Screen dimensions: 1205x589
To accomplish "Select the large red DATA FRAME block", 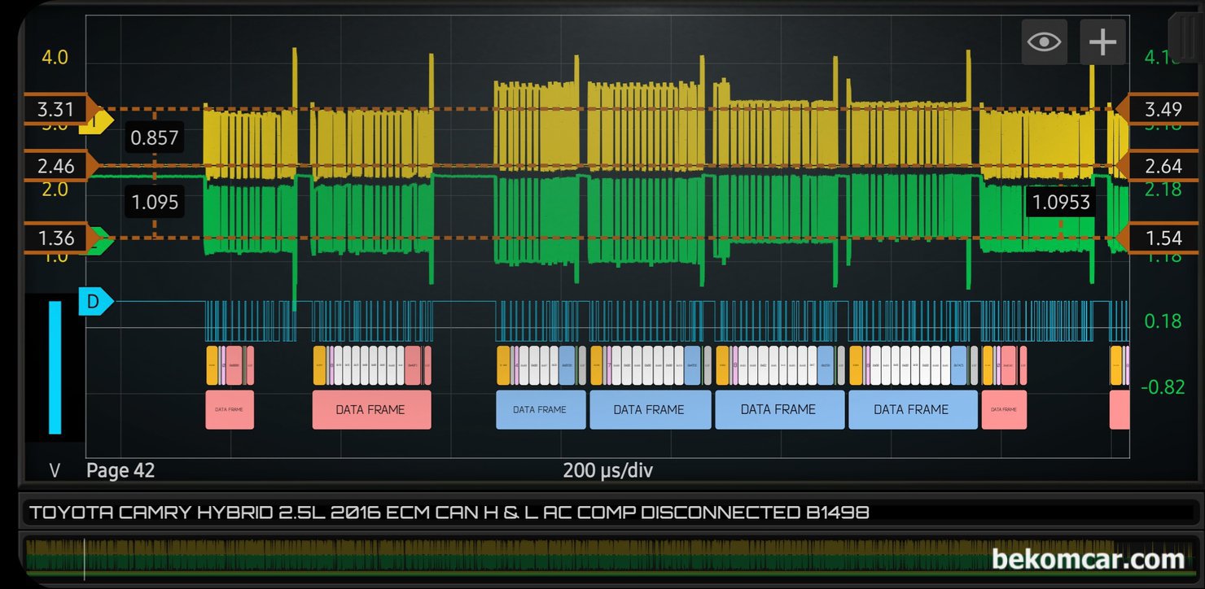I will 371,409.
